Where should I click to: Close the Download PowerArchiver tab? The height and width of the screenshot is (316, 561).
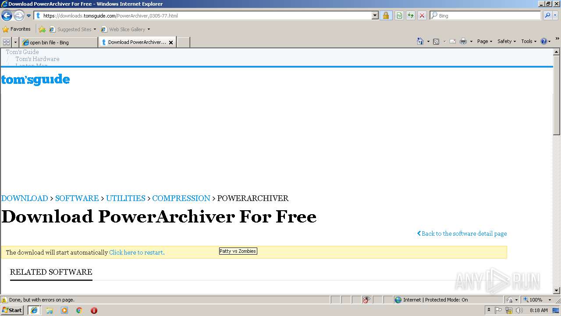click(x=171, y=43)
